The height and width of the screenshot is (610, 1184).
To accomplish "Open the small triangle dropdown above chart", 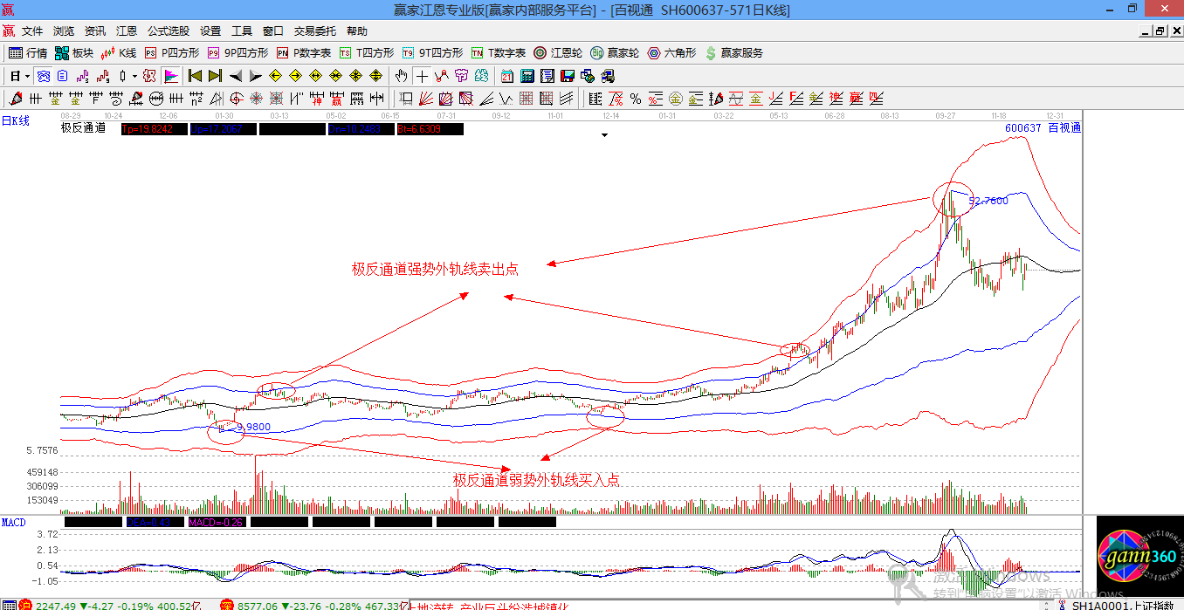I will click(x=603, y=135).
